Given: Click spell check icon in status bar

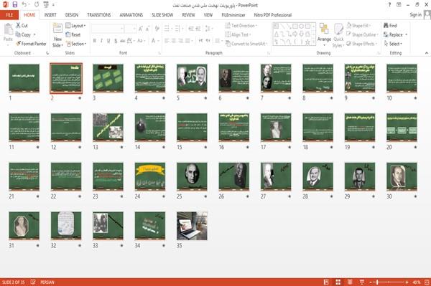Looking at the screenshot, I should [x=33, y=282].
